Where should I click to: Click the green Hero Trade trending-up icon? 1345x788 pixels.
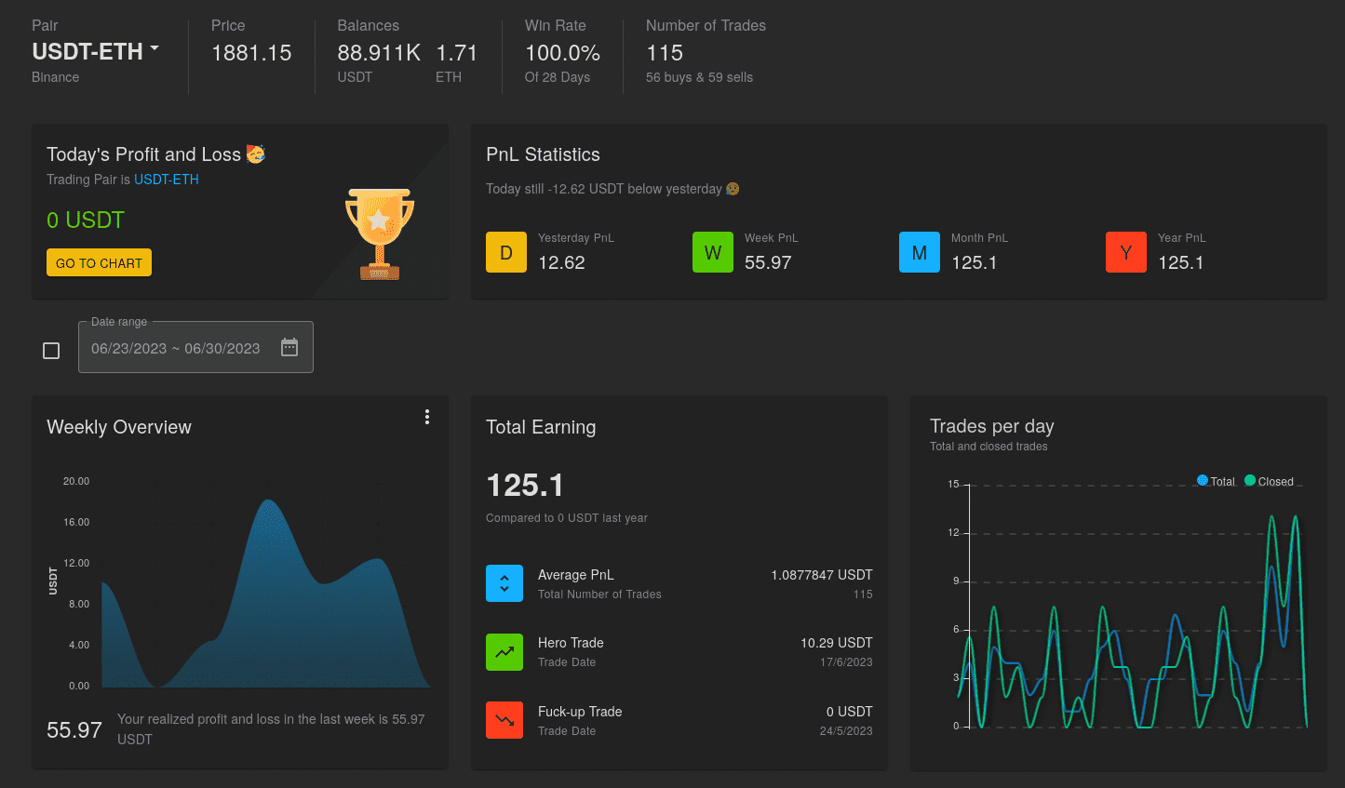point(504,652)
